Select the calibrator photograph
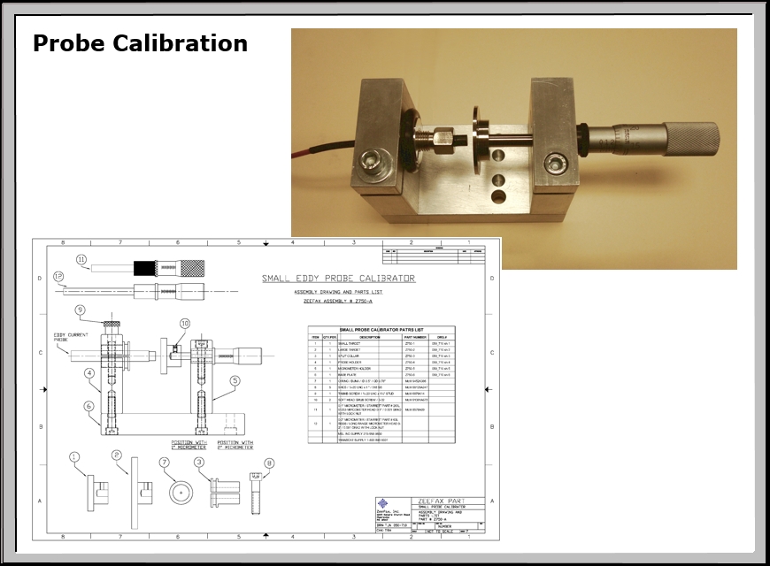 tap(514, 149)
